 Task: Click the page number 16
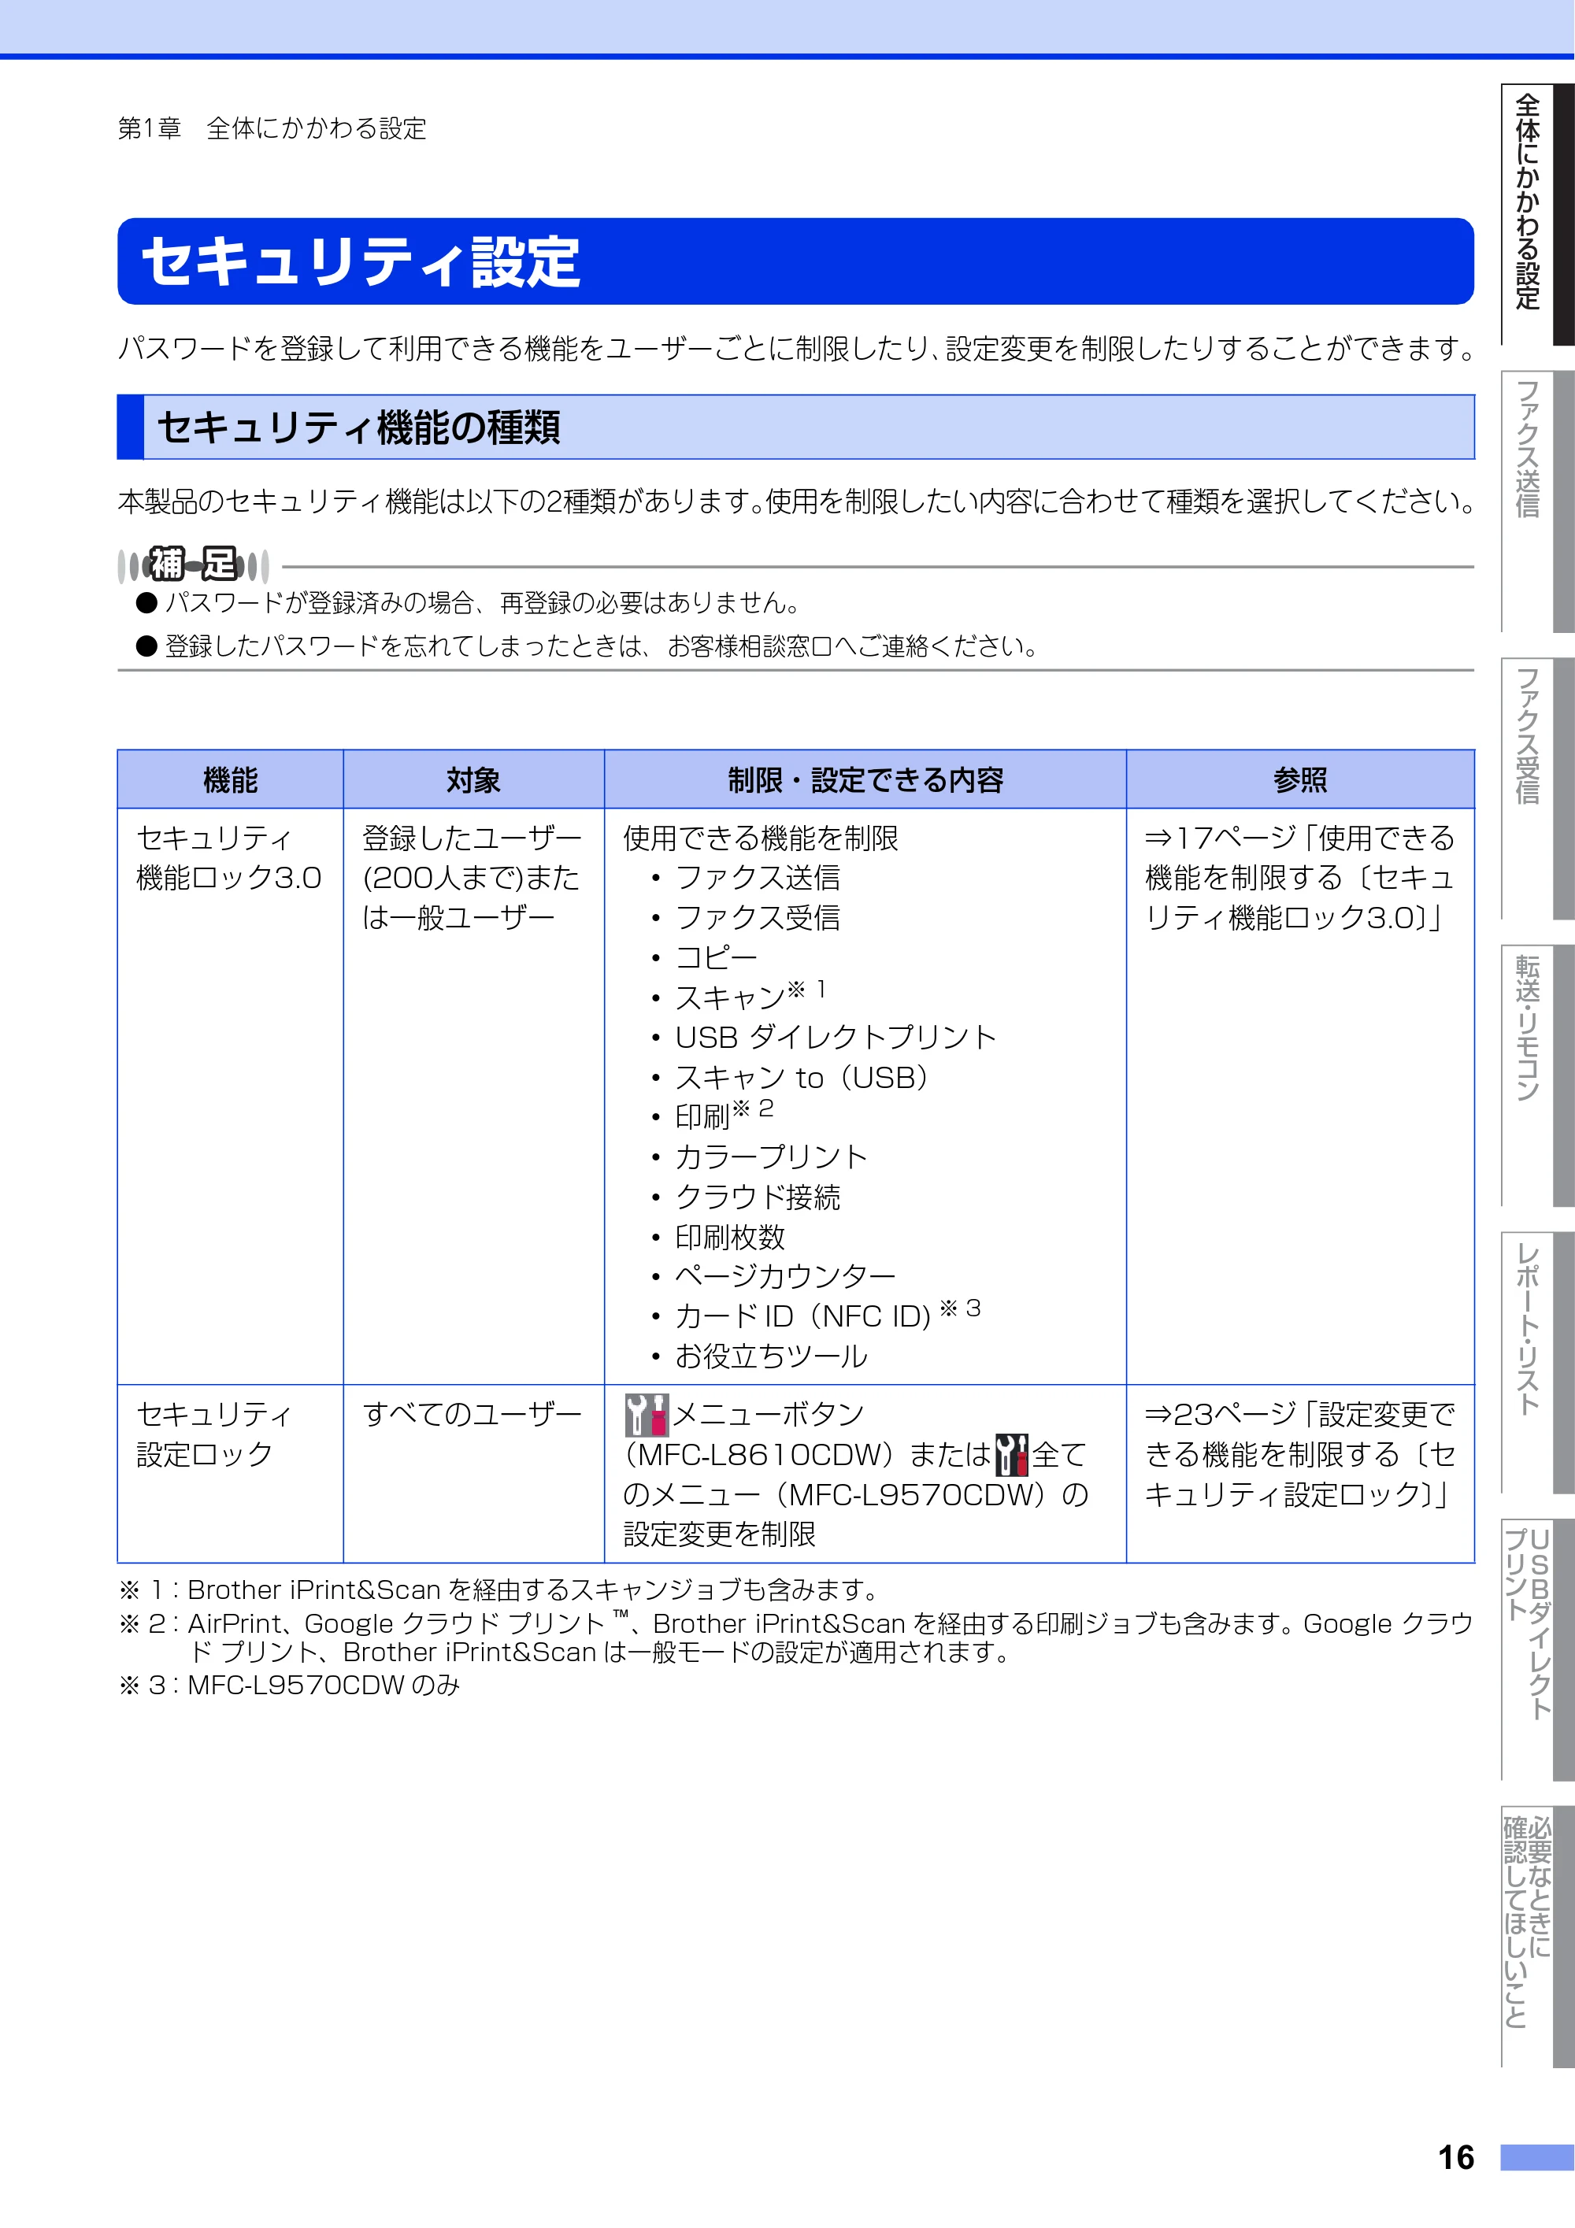[1455, 2157]
